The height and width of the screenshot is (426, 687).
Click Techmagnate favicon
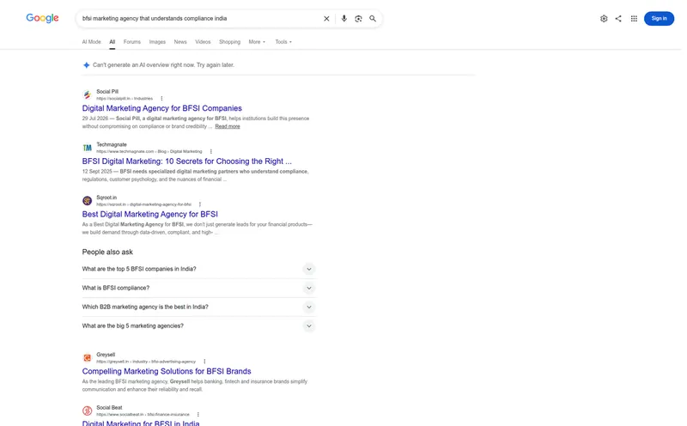88,148
